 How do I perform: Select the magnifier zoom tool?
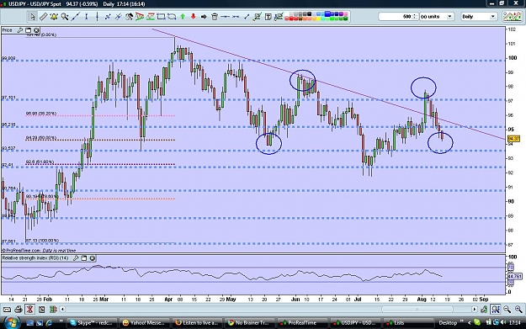(x=65, y=17)
